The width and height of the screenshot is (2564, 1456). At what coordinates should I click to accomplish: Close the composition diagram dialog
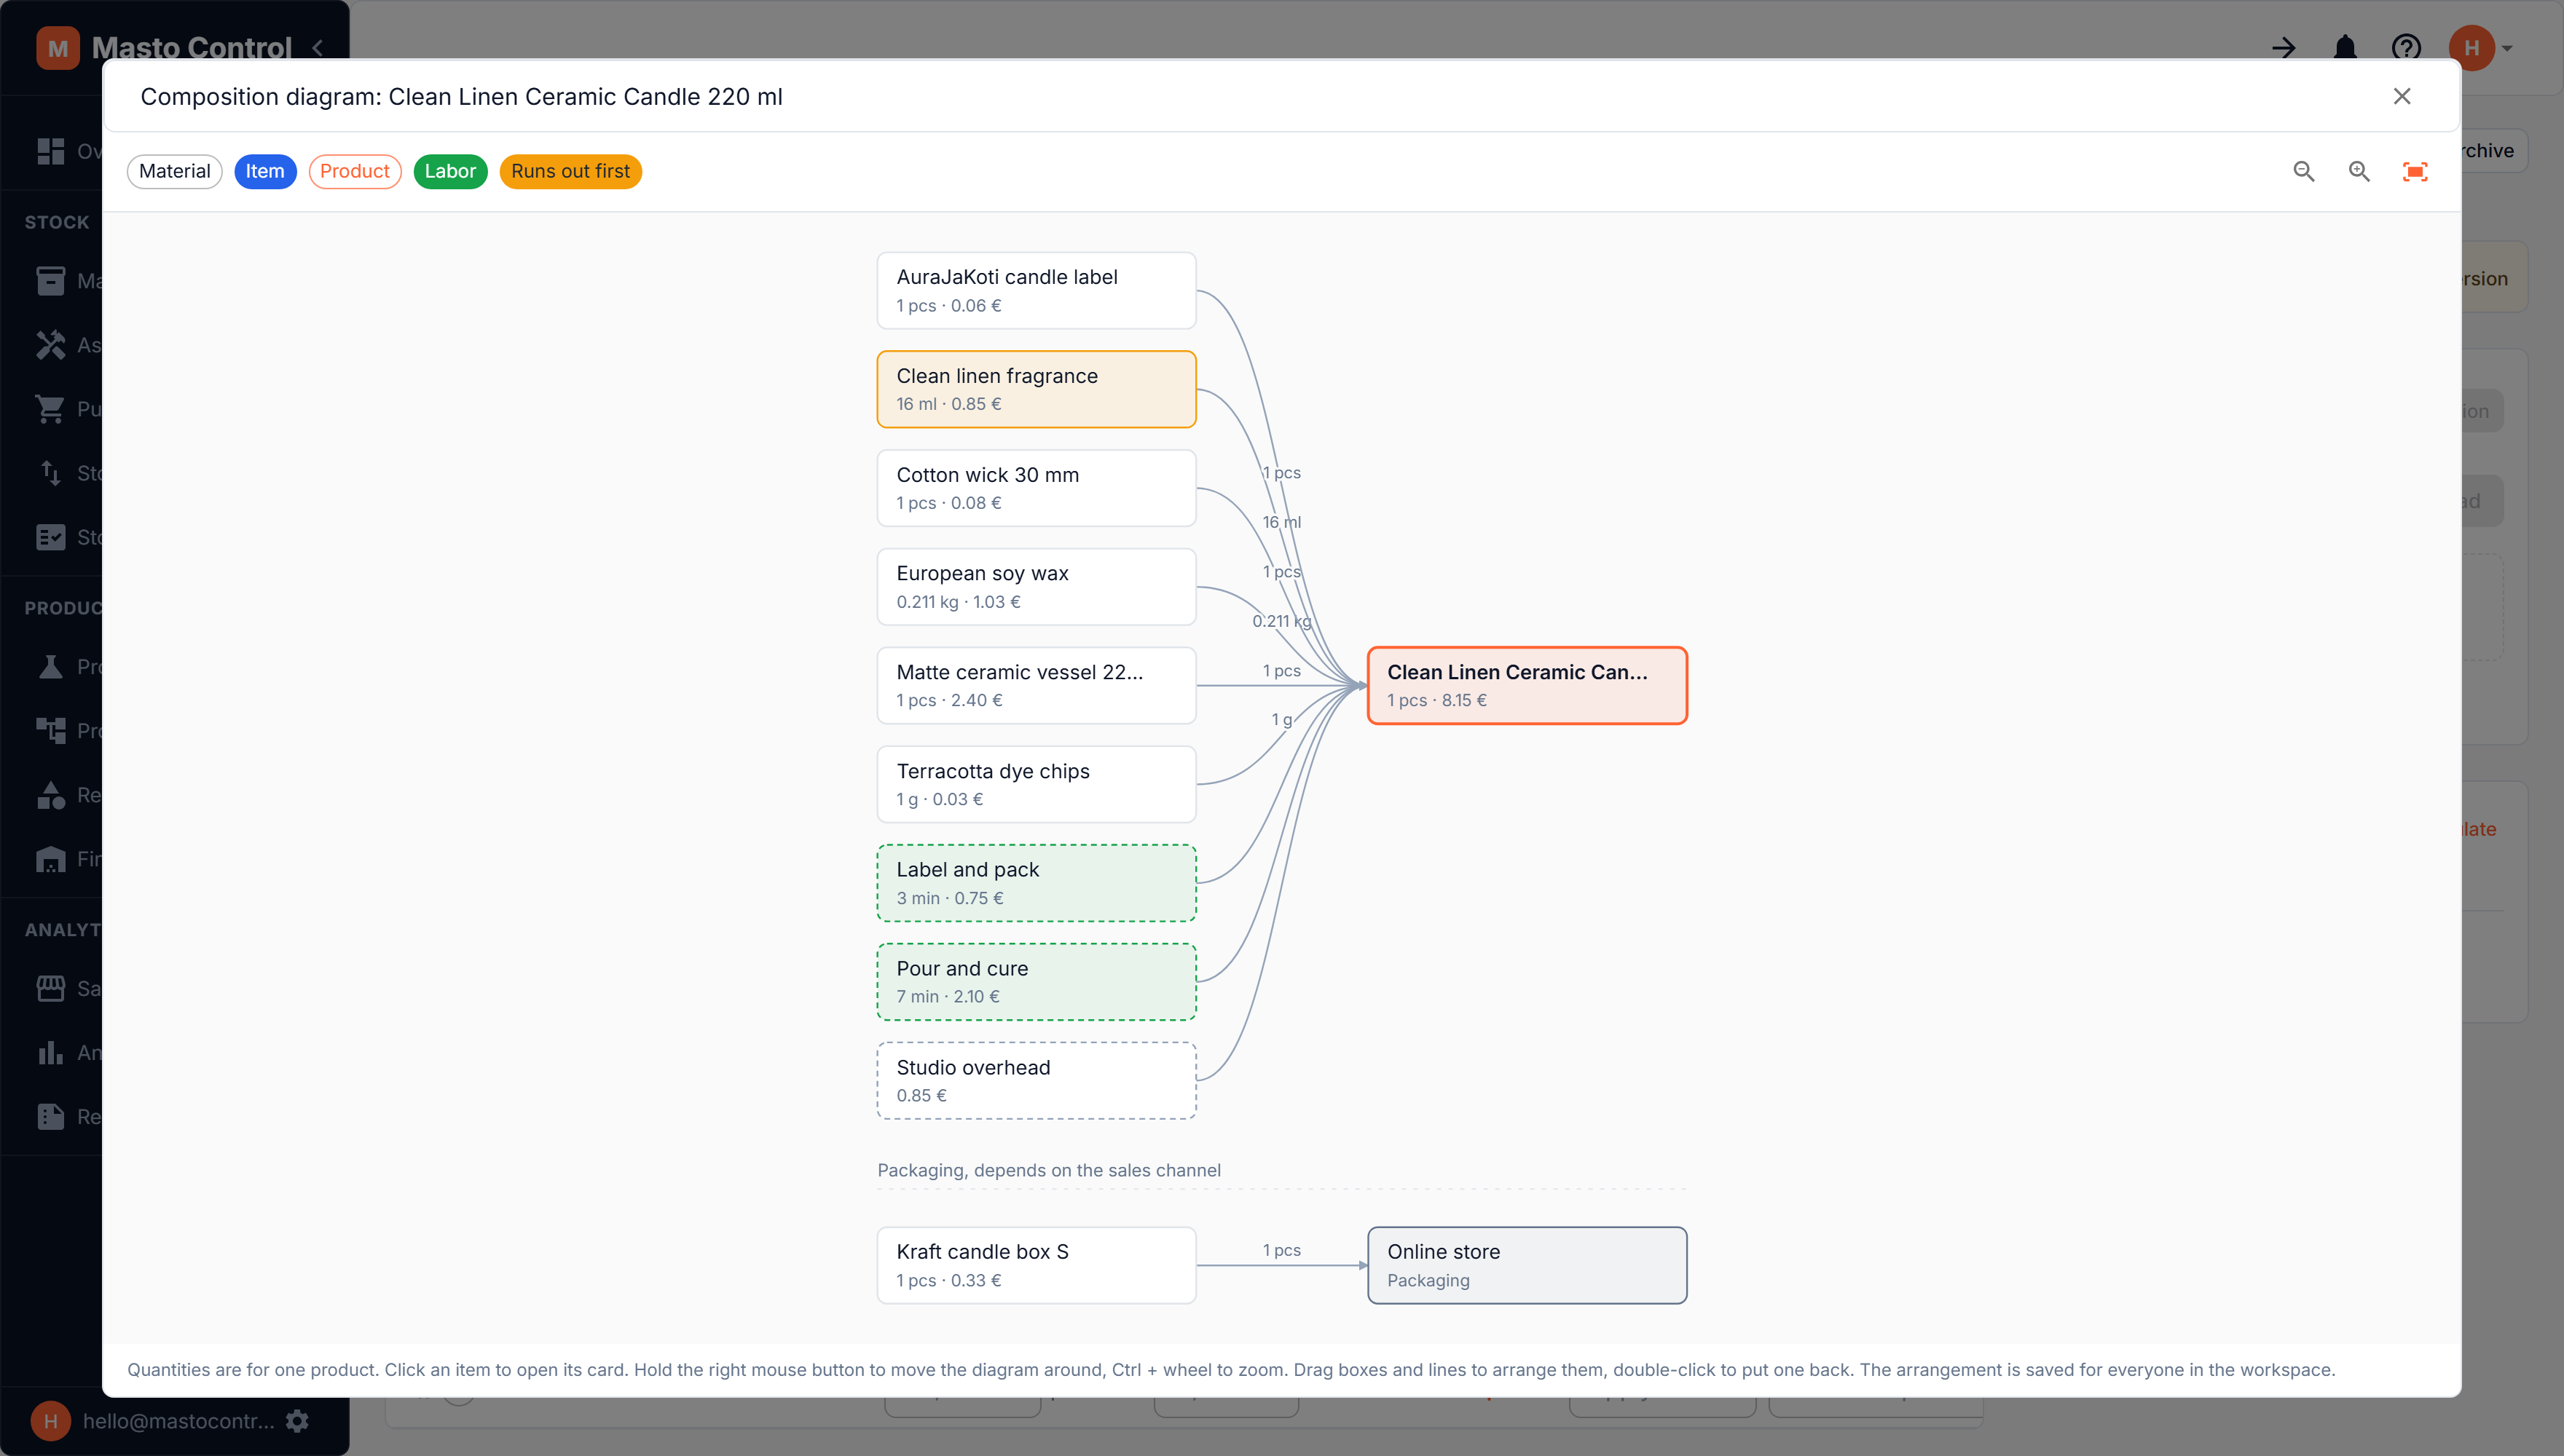pos(2401,96)
